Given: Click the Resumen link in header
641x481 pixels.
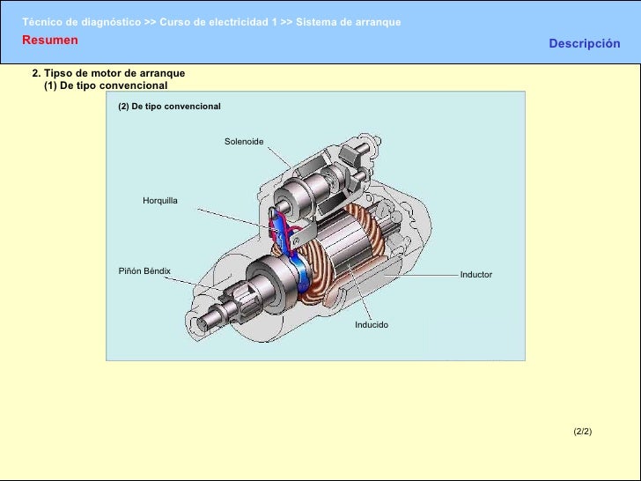Looking at the screenshot, I should [x=50, y=41].
